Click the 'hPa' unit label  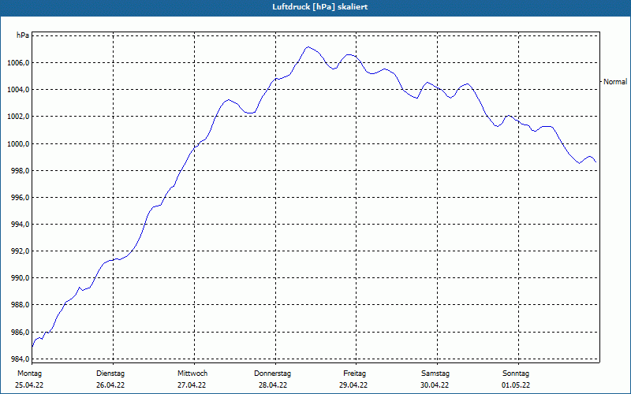point(23,35)
